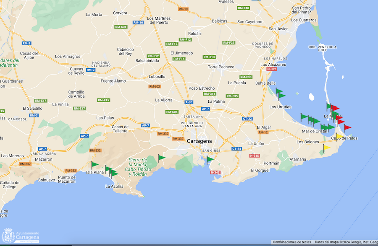Select the green flag beside Cartagena harbor

click(210, 160)
